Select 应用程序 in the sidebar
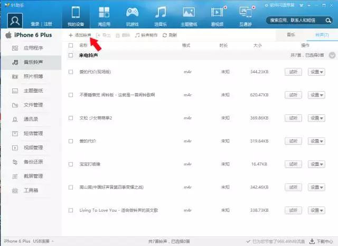 (x=31, y=48)
